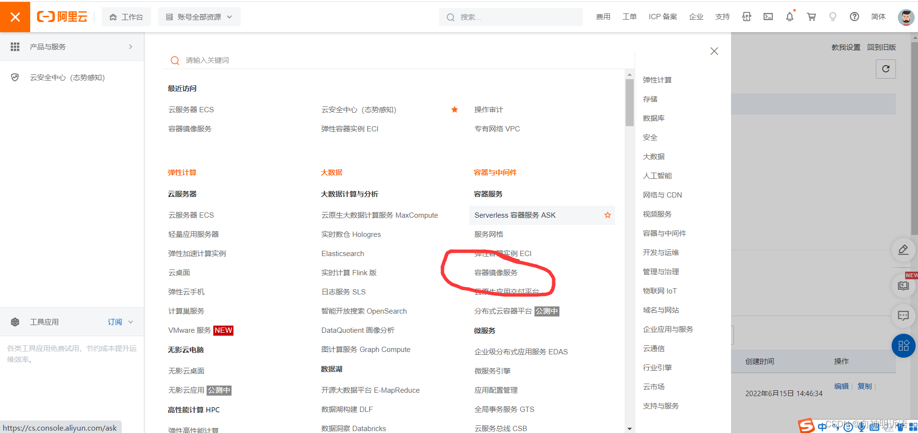Open 企业级分布式应用服务 EDAS
918x433 pixels.
point(521,351)
